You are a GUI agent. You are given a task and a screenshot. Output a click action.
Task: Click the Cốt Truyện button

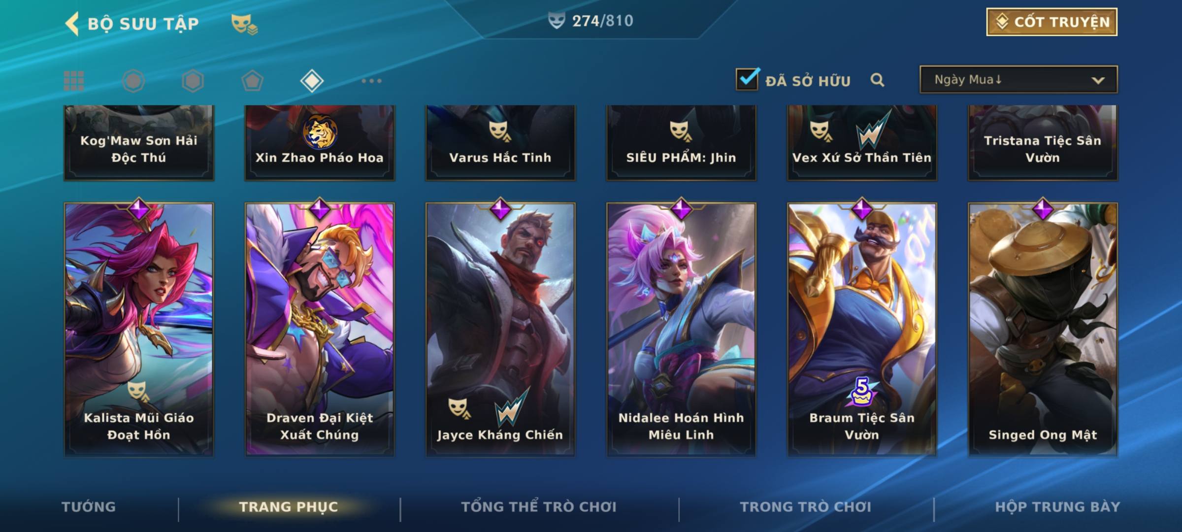[x=1051, y=22]
